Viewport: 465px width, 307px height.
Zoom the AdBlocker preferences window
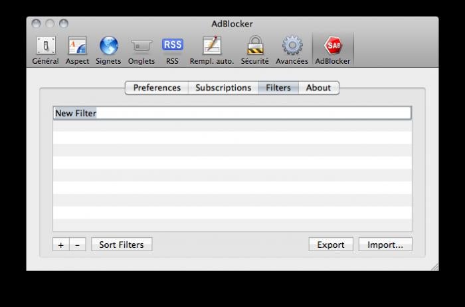tap(64, 23)
